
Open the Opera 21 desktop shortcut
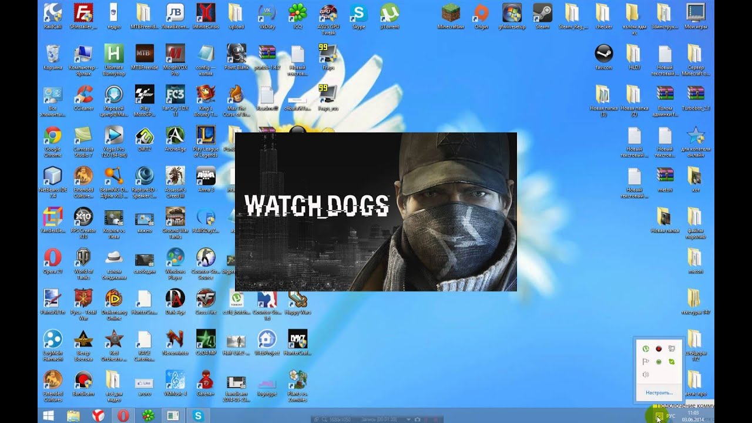(x=53, y=261)
